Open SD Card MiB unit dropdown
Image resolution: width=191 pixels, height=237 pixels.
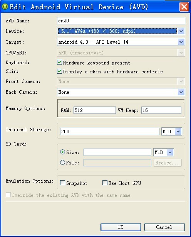(164, 152)
